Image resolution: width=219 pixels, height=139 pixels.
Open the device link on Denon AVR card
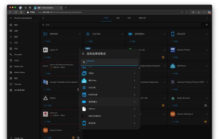(47, 74)
